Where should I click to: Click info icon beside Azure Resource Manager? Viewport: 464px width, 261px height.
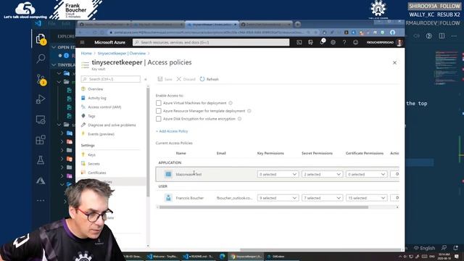click(249, 111)
